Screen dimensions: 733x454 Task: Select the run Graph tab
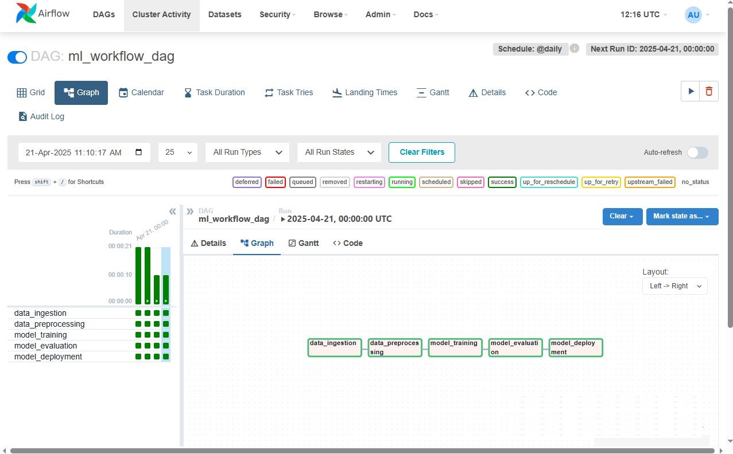click(x=257, y=244)
